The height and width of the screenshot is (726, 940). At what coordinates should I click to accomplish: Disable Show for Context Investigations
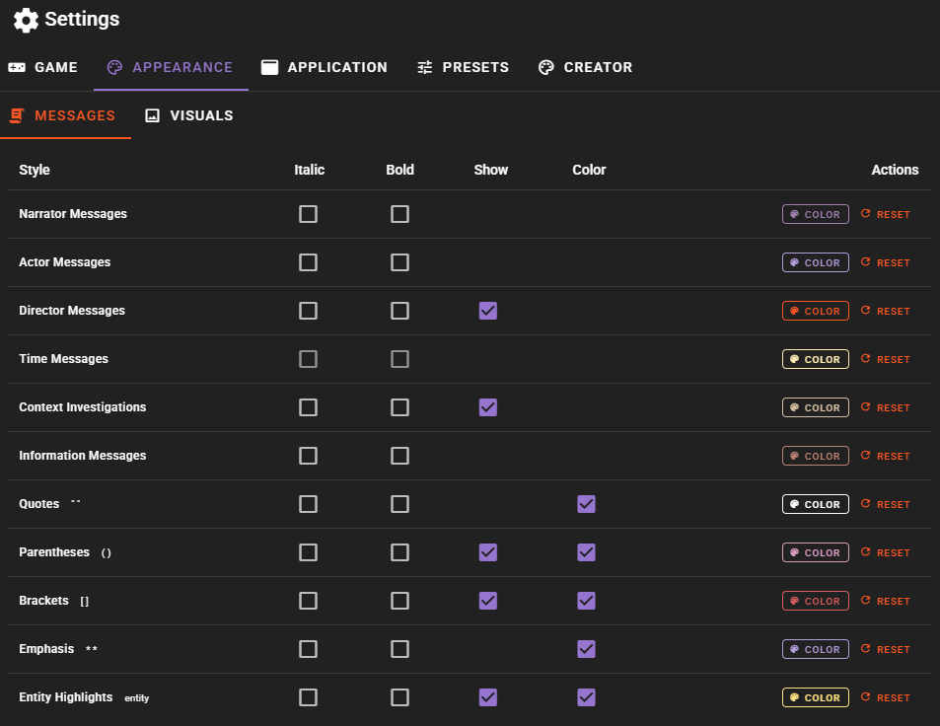point(488,407)
